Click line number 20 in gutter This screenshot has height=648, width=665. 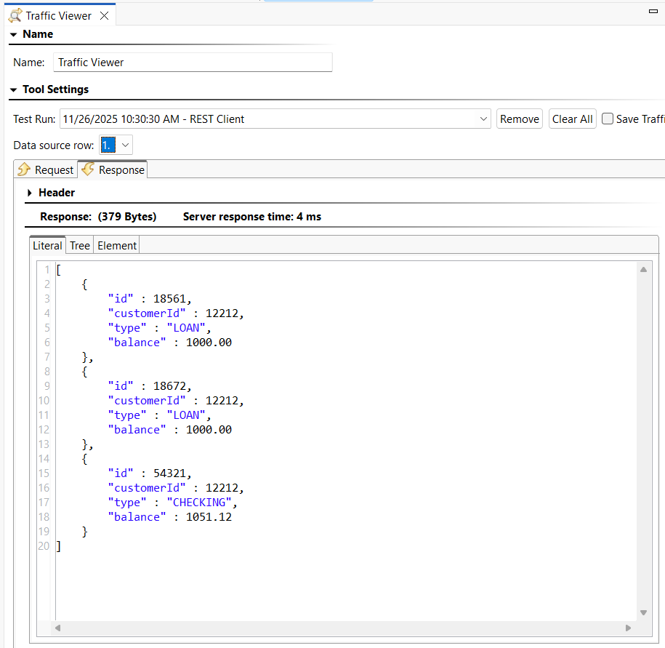pos(44,546)
